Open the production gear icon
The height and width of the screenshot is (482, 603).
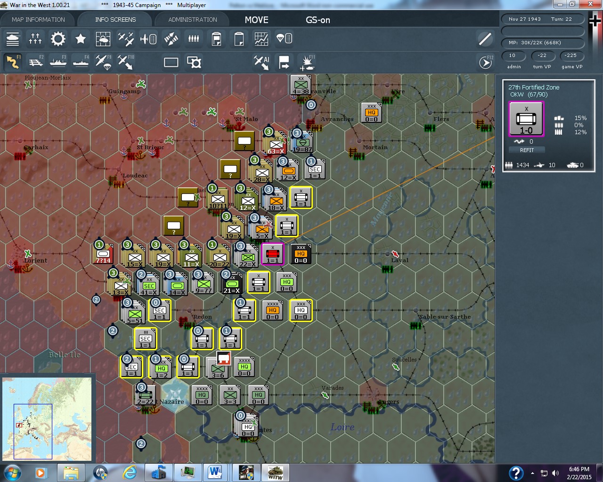coord(58,39)
